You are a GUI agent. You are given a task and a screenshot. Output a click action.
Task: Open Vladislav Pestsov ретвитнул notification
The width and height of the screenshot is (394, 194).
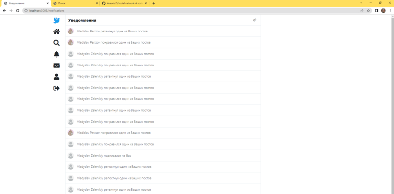(163, 31)
